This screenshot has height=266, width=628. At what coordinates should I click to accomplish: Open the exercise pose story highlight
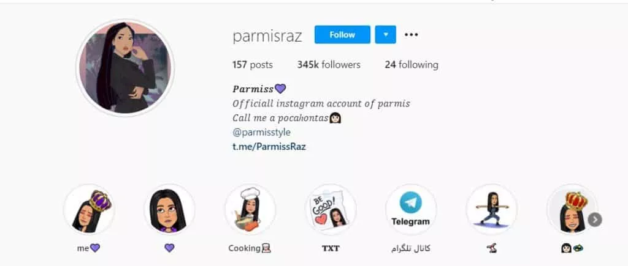(x=492, y=210)
